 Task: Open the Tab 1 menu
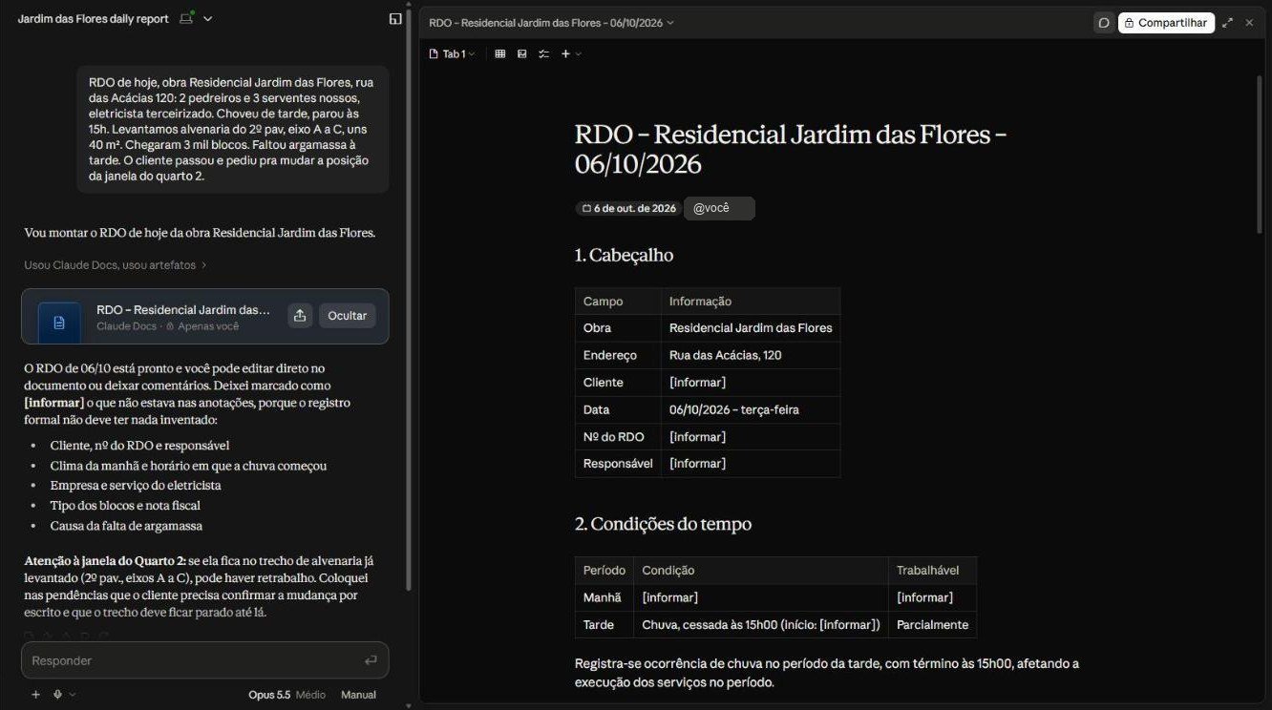(x=452, y=54)
